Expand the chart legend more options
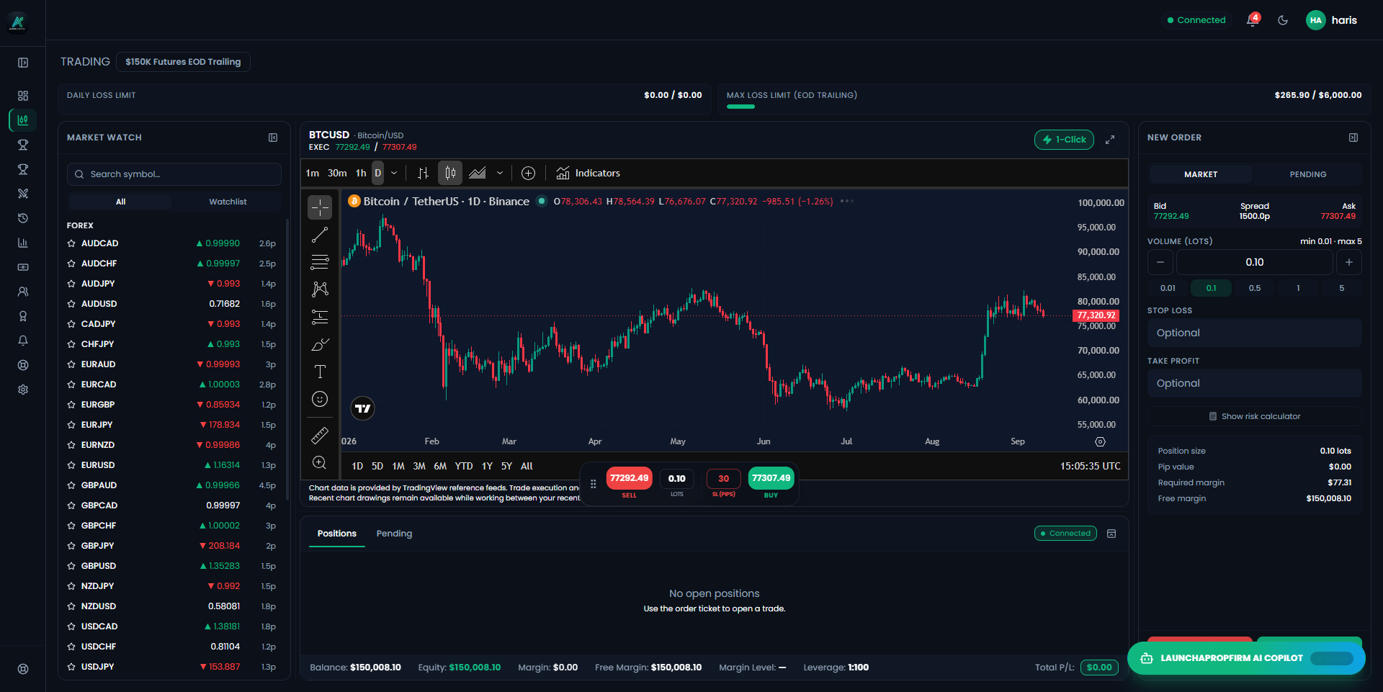The width and height of the screenshot is (1383, 692). tap(847, 202)
